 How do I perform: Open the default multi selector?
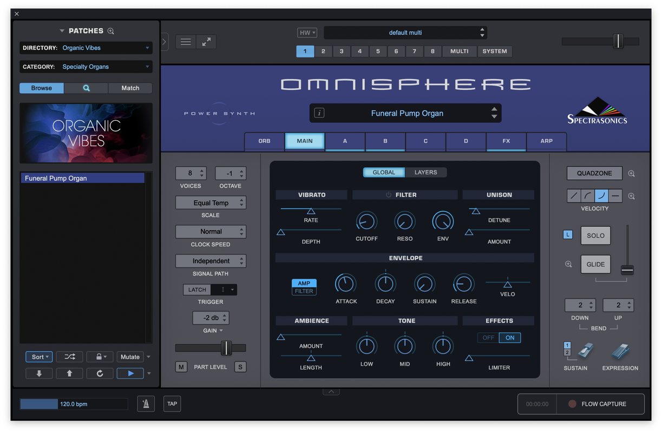[x=405, y=32]
